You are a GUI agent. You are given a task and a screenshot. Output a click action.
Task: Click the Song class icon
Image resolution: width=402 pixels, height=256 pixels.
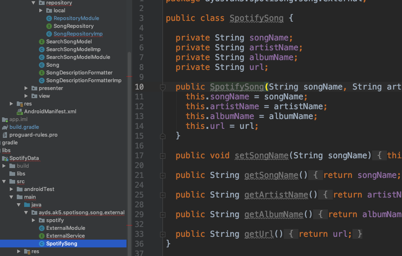[x=42, y=65]
